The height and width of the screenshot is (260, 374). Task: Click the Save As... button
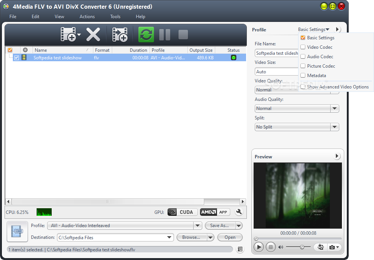click(219, 225)
